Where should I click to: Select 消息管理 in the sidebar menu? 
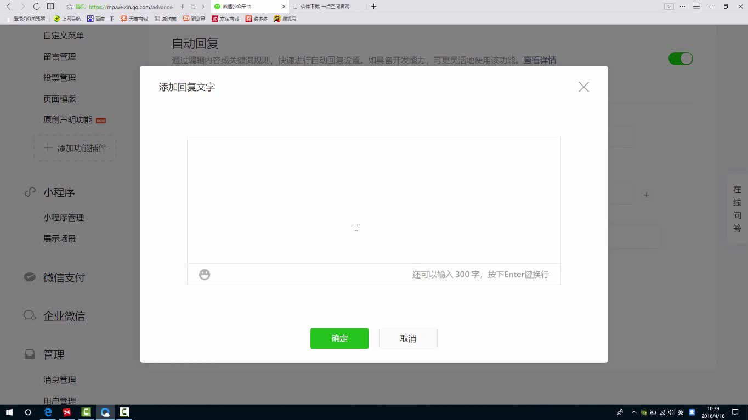coord(60,379)
